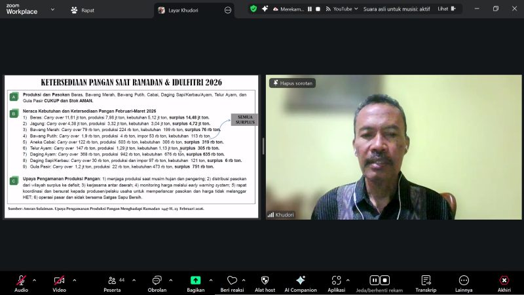524x295 pixels.
Task: Open the Lainnya more options menu
Action: click(464, 281)
